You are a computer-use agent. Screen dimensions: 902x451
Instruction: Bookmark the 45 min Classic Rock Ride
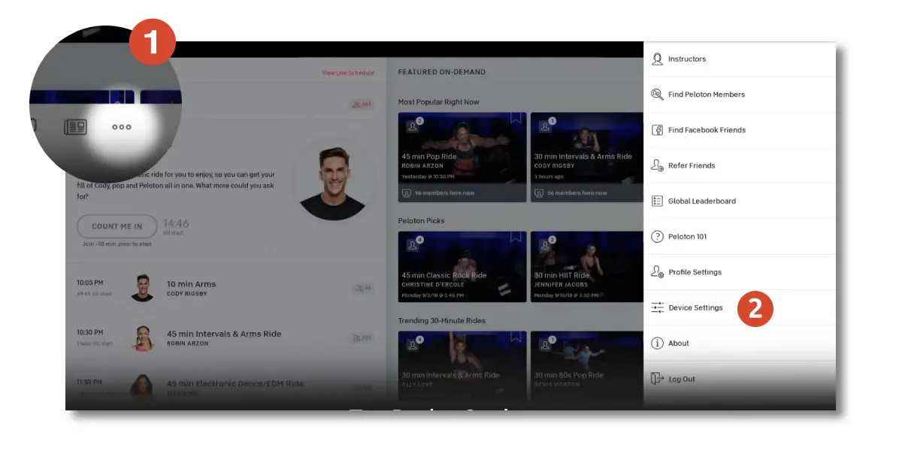(516, 238)
